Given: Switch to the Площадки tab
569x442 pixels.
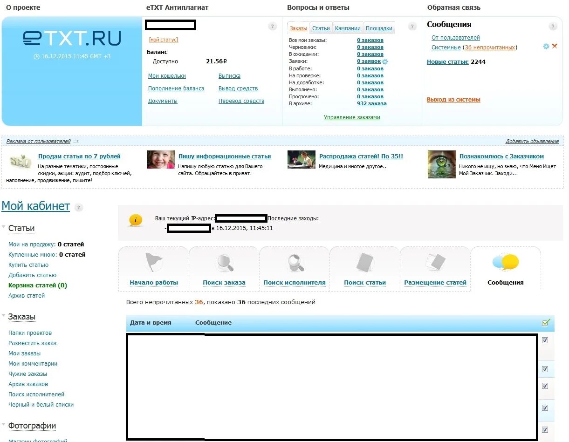Looking at the screenshot, I should tap(379, 28).
